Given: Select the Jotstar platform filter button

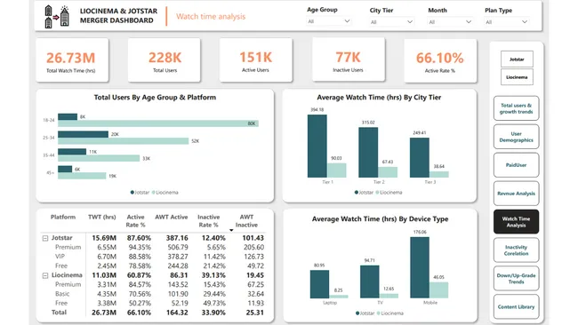Looking at the screenshot, I should click(x=517, y=59).
